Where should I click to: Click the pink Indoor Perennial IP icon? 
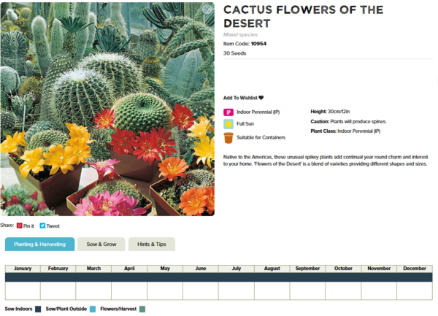228,112
